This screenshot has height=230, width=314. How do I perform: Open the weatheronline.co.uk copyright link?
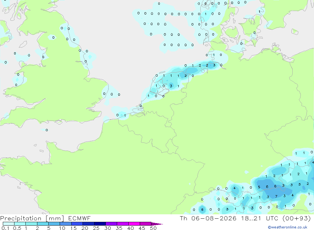(x=288, y=227)
